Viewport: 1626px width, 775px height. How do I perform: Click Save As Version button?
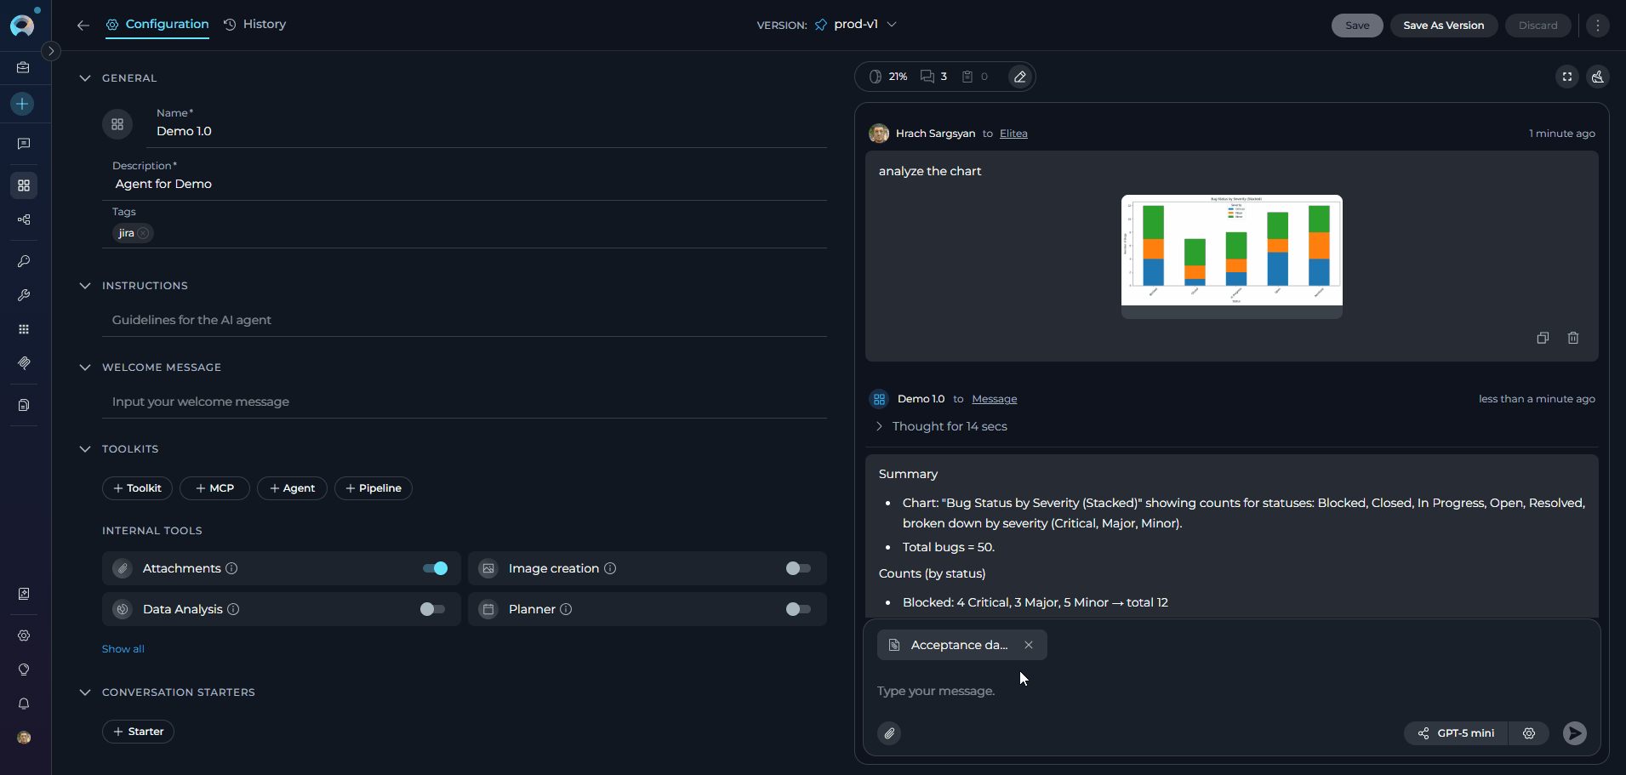tap(1444, 26)
